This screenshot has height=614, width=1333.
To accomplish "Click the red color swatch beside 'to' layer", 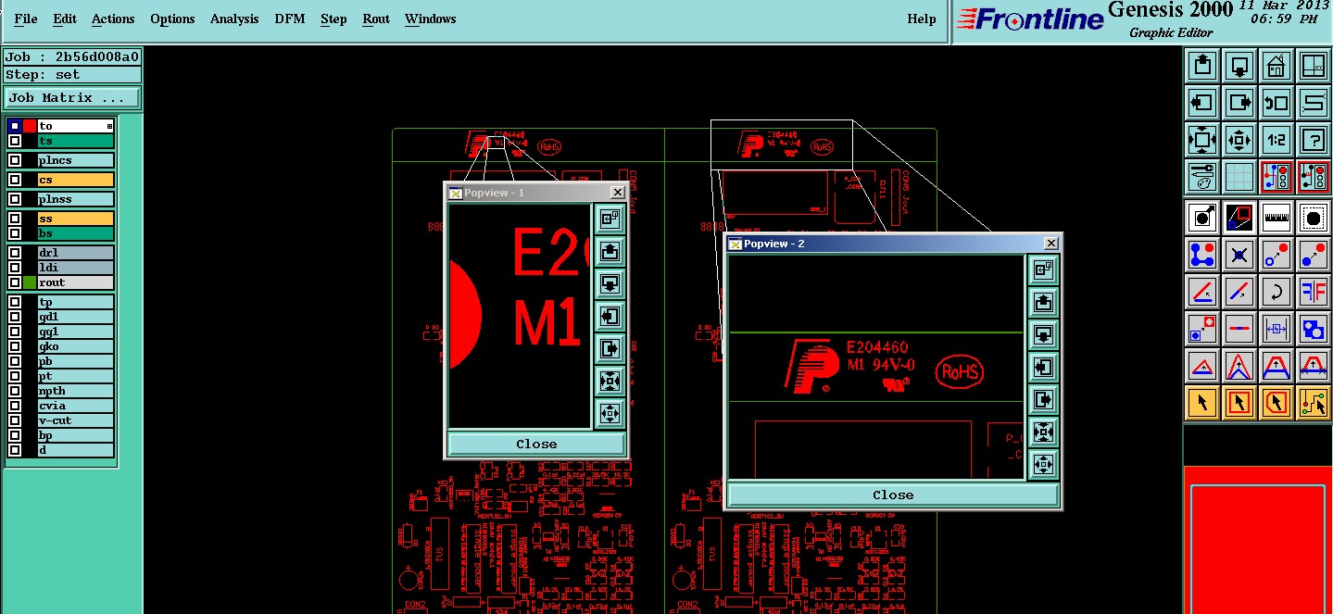I will pyautogui.click(x=30, y=126).
